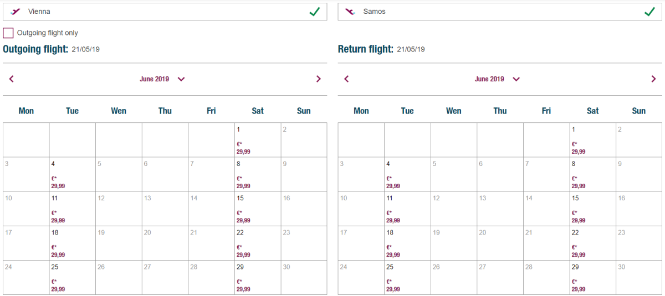The width and height of the screenshot is (665, 296).
Task: Choose June 29 as return flight date
Action: (592, 277)
